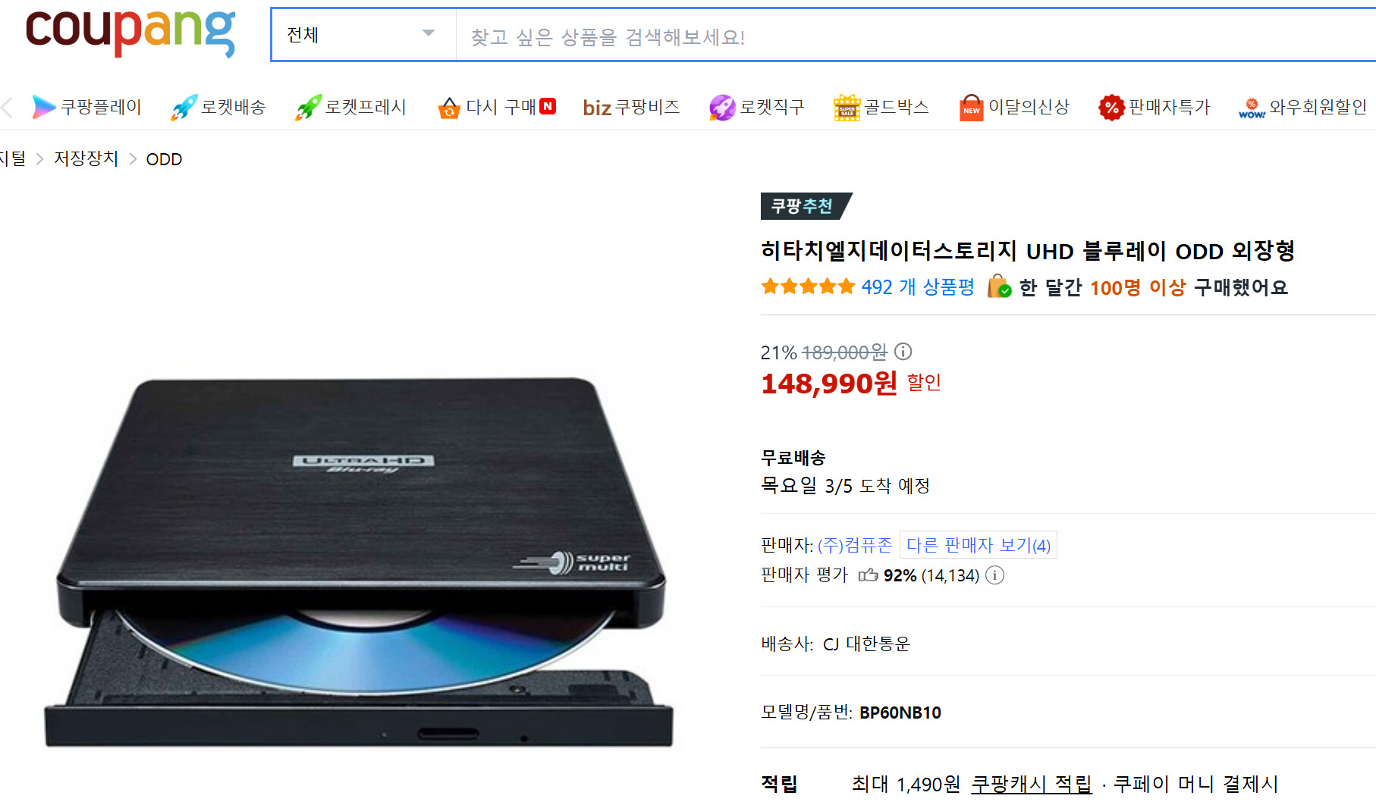Viewport: 1376px width, 805px height.
Task: Open 와우회원할인 wow icon
Action: (x=1252, y=108)
